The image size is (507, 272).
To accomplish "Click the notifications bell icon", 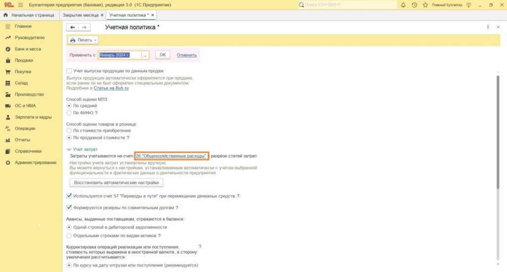I will [x=403, y=4].
